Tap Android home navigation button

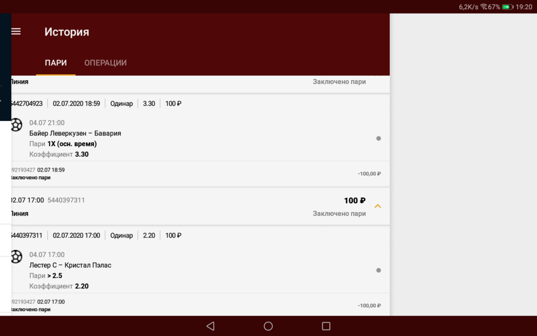tap(268, 326)
